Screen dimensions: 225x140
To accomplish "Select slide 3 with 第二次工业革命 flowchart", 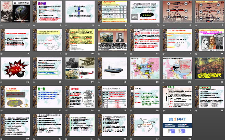I will 80,12.
